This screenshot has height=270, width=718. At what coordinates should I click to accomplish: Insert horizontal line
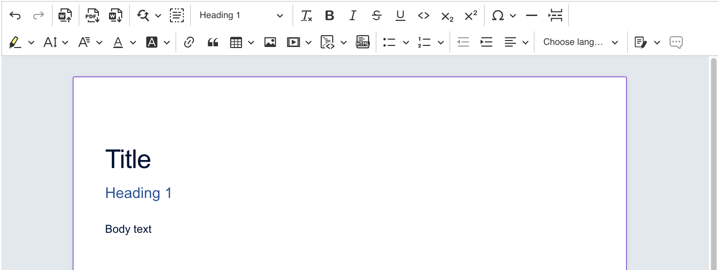(532, 15)
